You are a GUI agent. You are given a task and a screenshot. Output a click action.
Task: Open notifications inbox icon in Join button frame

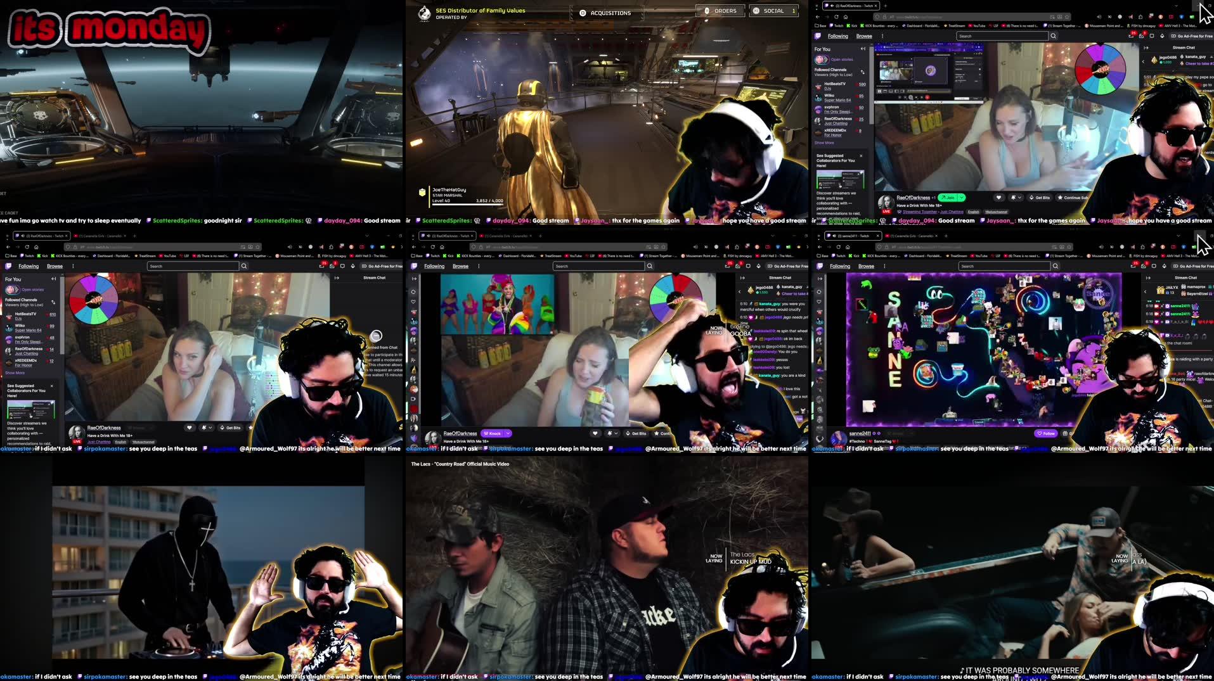(1142, 36)
